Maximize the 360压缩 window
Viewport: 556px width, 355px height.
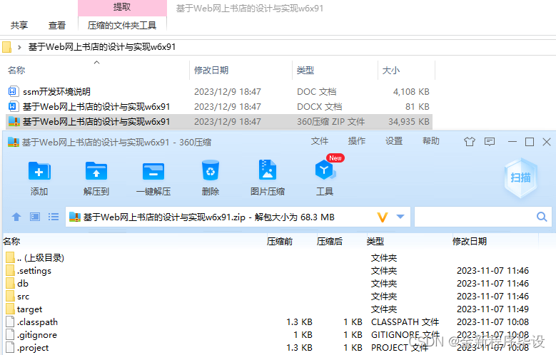coord(530,142)
